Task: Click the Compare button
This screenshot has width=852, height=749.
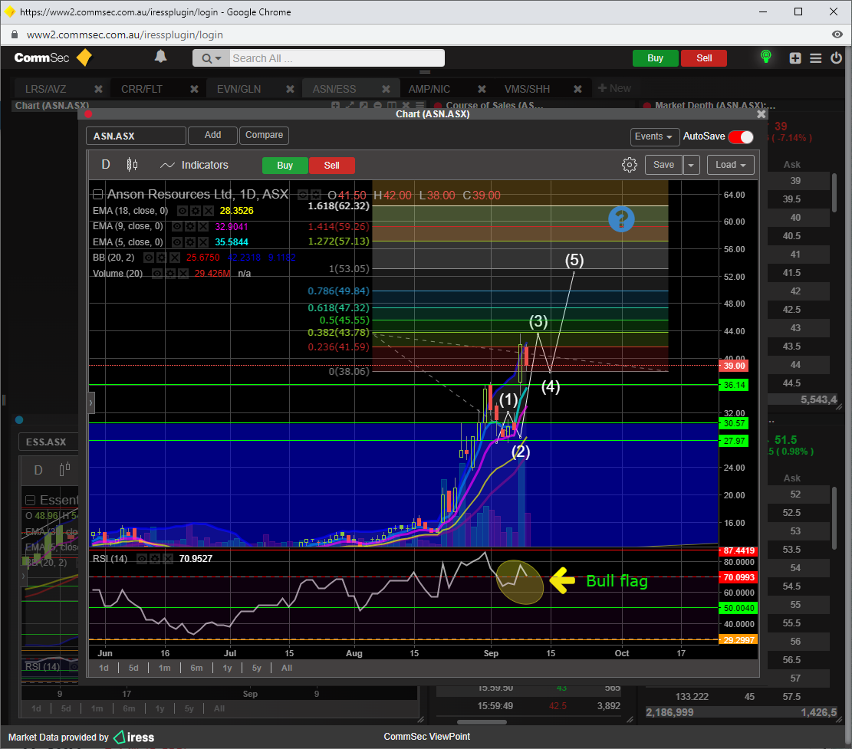Action: coord(264,135)
